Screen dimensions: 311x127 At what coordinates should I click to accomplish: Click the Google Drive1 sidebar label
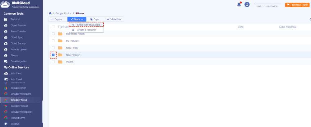click(19, 88)
